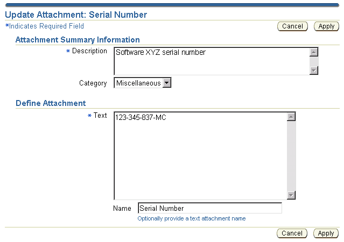Focus the Description text box

[x=210, y=61]
